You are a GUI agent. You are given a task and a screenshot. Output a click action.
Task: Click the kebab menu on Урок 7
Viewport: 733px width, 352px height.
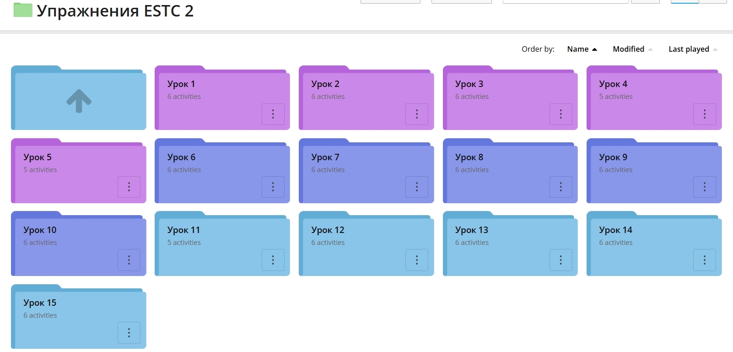(x=417, y=187)
